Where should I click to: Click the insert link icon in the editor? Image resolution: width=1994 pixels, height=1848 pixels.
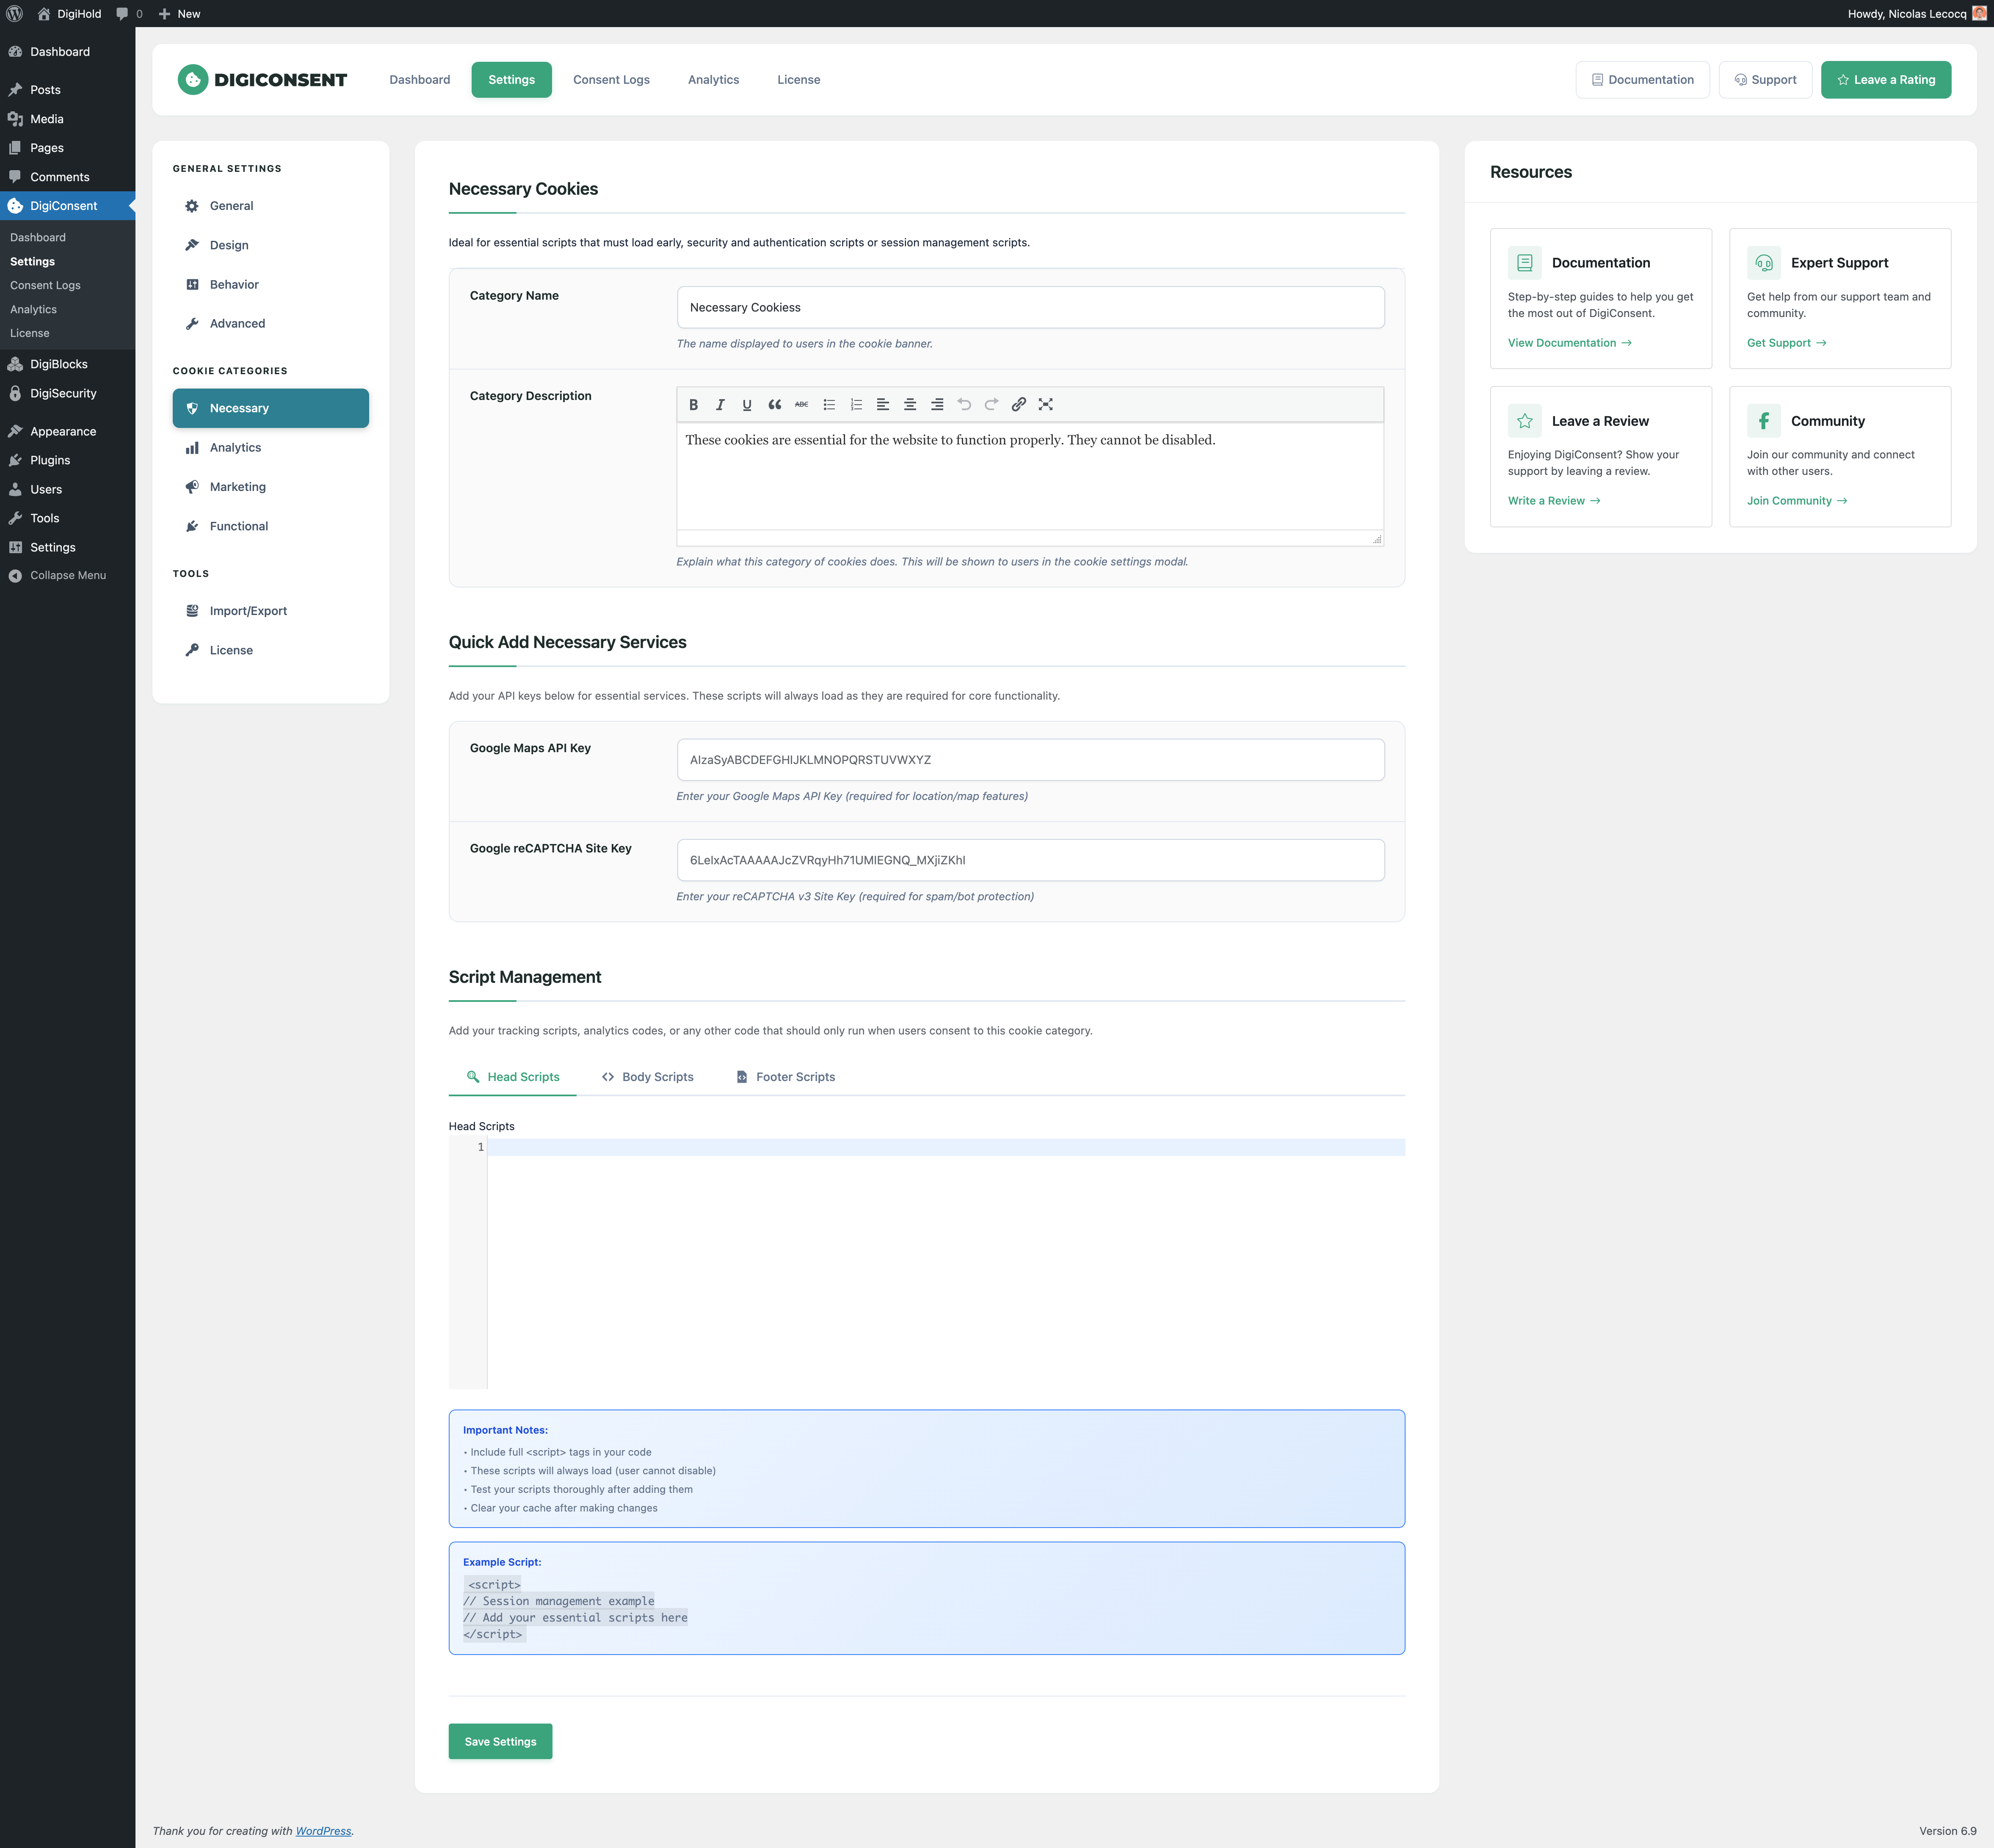[1018, 405]
